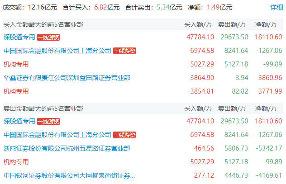Click sell amount 8241.64 in sellers table
Viewport: 286px width, 184px height.
[x=236, y=135]
